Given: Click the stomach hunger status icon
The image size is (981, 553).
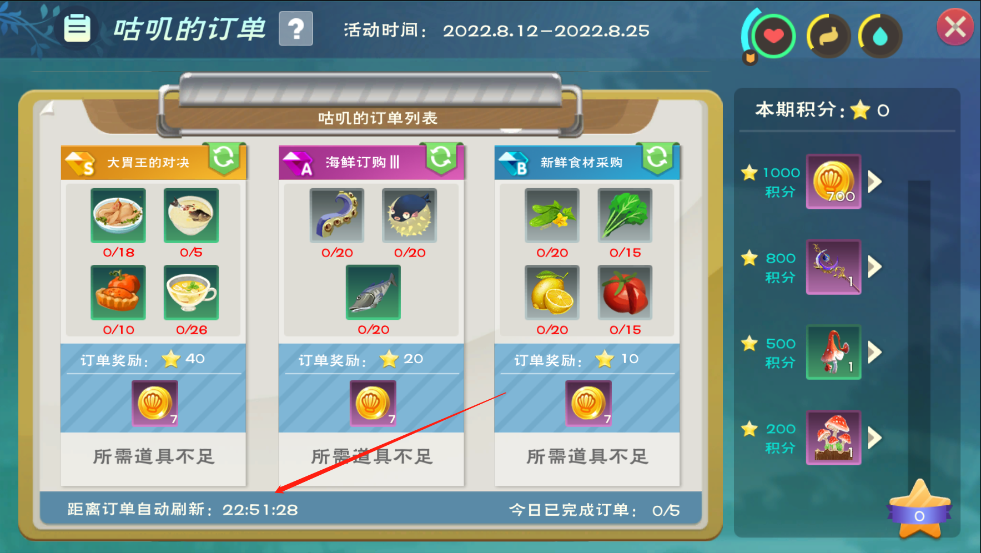Looking at the screenshot, I should (x=828, y=37).
